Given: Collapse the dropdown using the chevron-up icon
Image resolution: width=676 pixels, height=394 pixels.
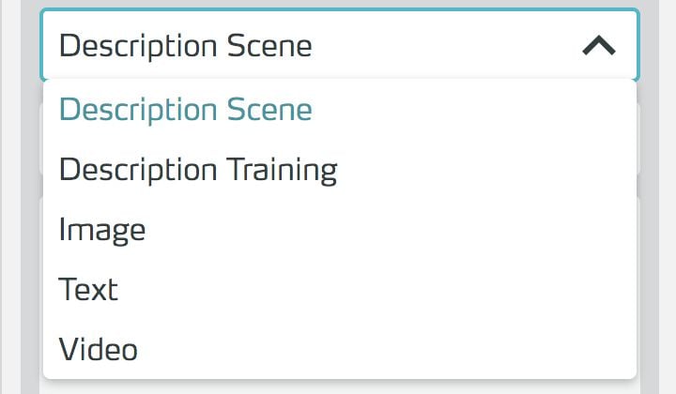Looking at the screenshot, I should coord(598,45).
